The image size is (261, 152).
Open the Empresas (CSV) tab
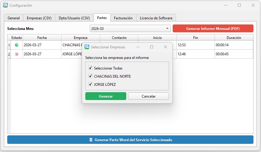pos(39,18)
